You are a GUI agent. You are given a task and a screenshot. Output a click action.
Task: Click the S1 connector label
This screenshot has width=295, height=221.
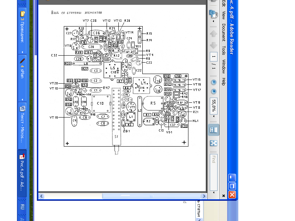(x=116, y=137)
